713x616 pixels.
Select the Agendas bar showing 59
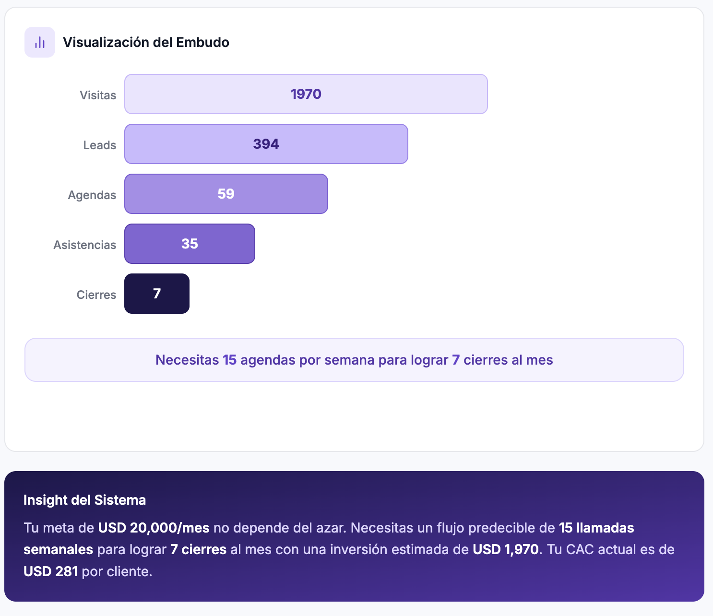click(x=226, y=194)
